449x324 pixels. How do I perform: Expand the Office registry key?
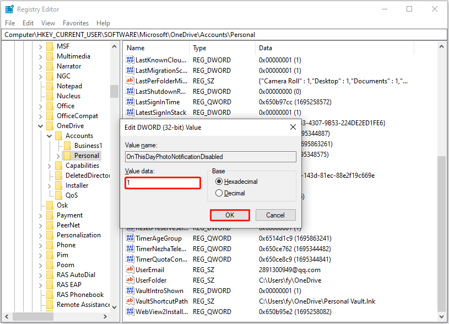[x=41, y=105]
